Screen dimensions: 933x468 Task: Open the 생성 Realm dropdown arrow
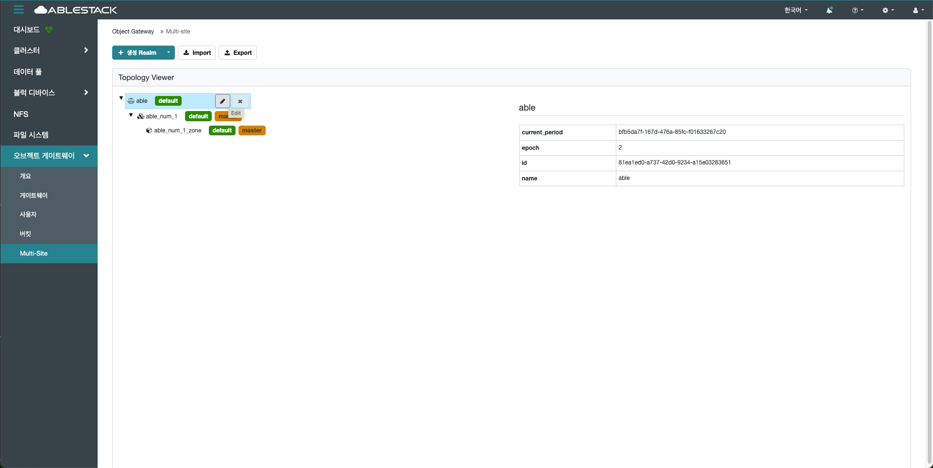pyautogui.click(x=168, y=52)
